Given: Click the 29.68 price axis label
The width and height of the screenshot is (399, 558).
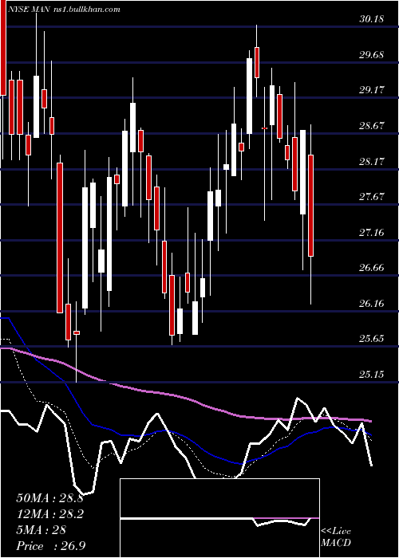Looking at the screenshot, I should (x=372, y=55).
